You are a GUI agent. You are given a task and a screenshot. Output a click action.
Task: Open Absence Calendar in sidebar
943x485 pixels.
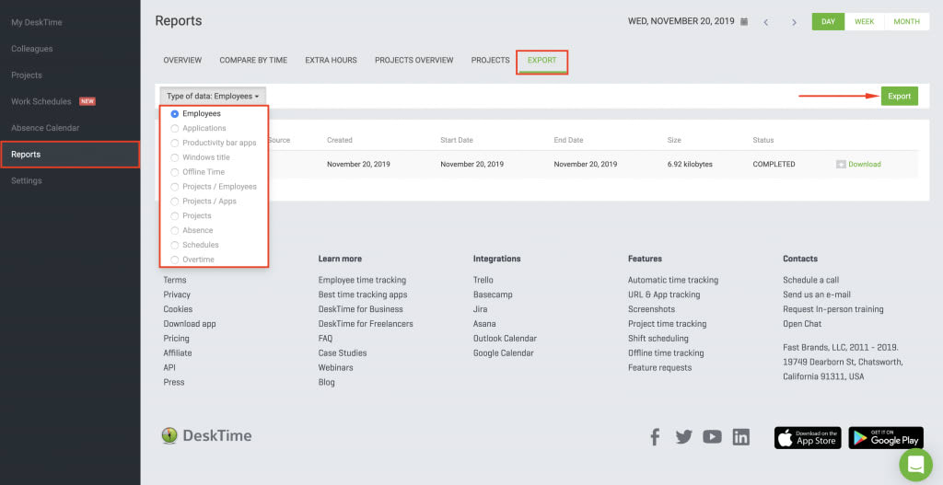pyautogui.click(x=45, y=128)
